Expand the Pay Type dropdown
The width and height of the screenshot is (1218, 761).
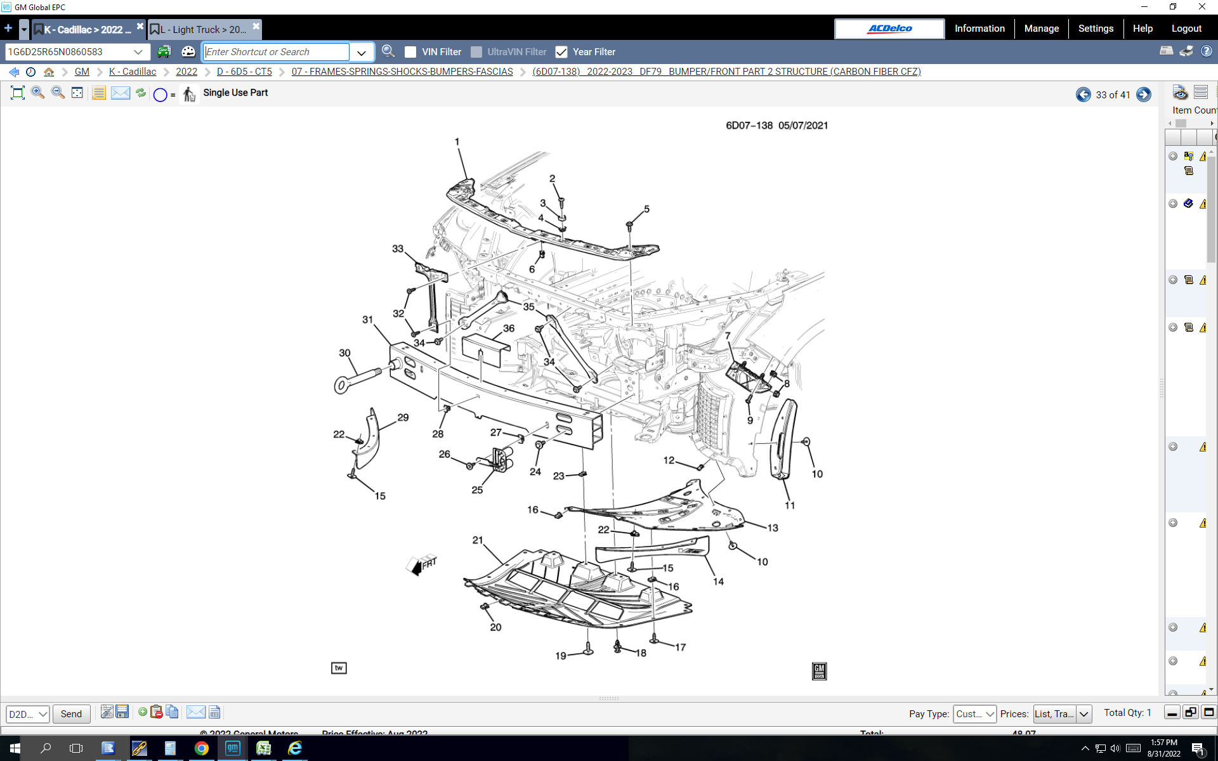[x=989, y=713]
